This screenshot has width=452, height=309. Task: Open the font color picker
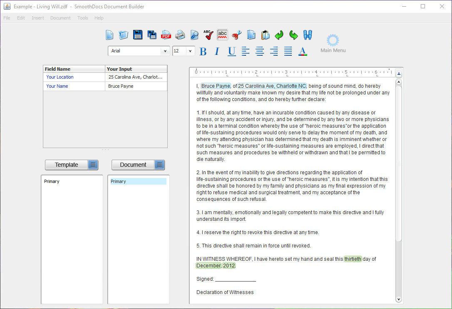[x=303, y=51]
